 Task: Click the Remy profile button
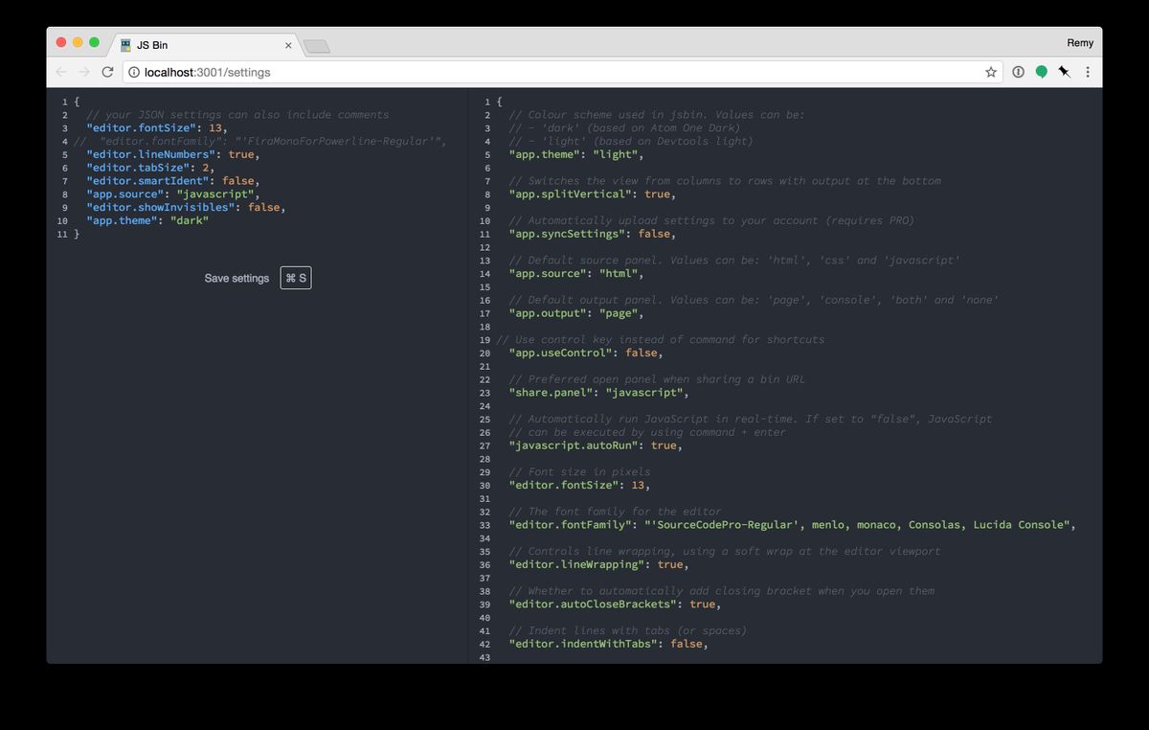pos(1079,43)
